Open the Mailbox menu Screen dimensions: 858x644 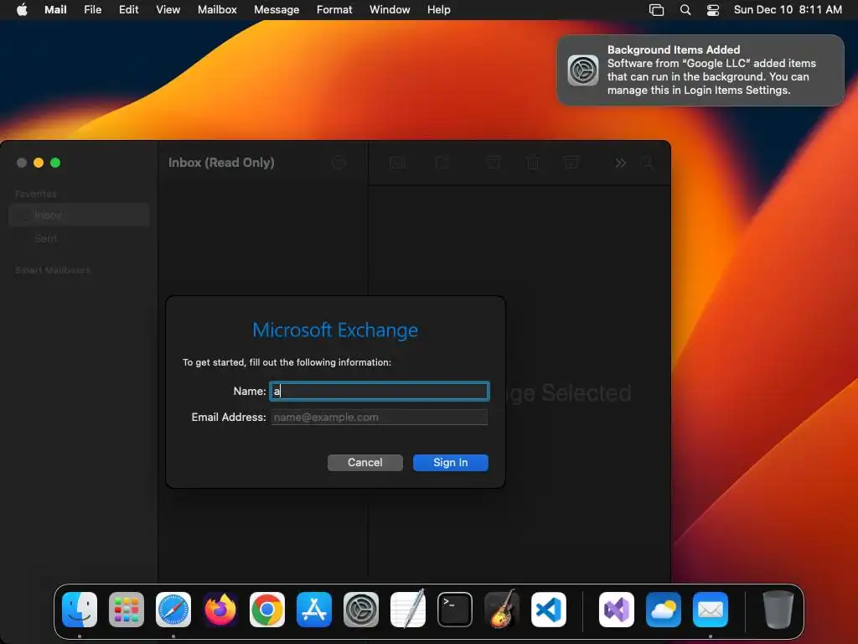[217, 10]
